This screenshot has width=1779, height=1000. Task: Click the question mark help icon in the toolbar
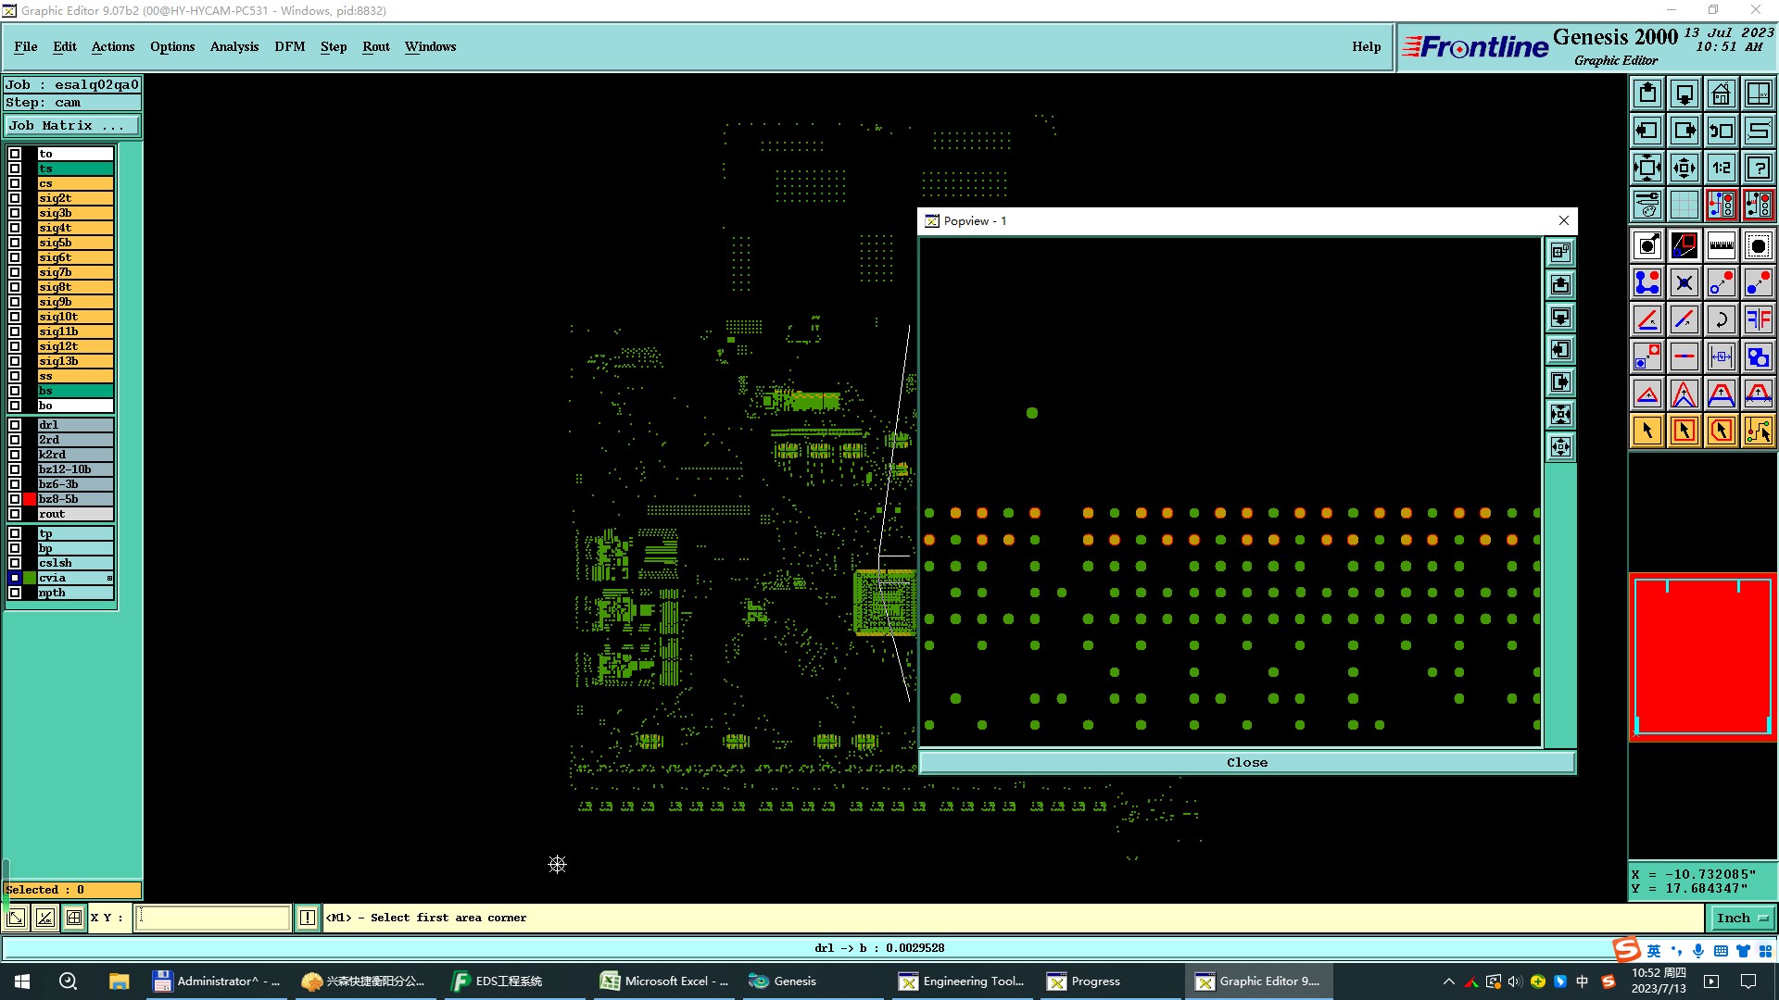click(1758, 168)
